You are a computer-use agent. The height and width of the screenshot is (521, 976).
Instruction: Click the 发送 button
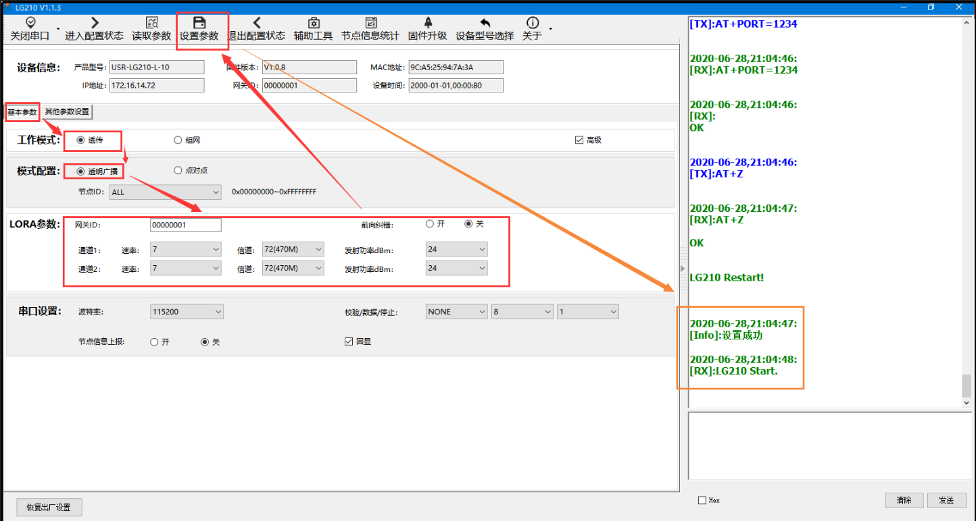tap(946, 500)
